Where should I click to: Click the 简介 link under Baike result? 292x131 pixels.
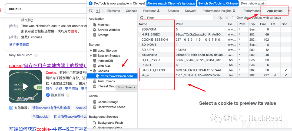49,89
